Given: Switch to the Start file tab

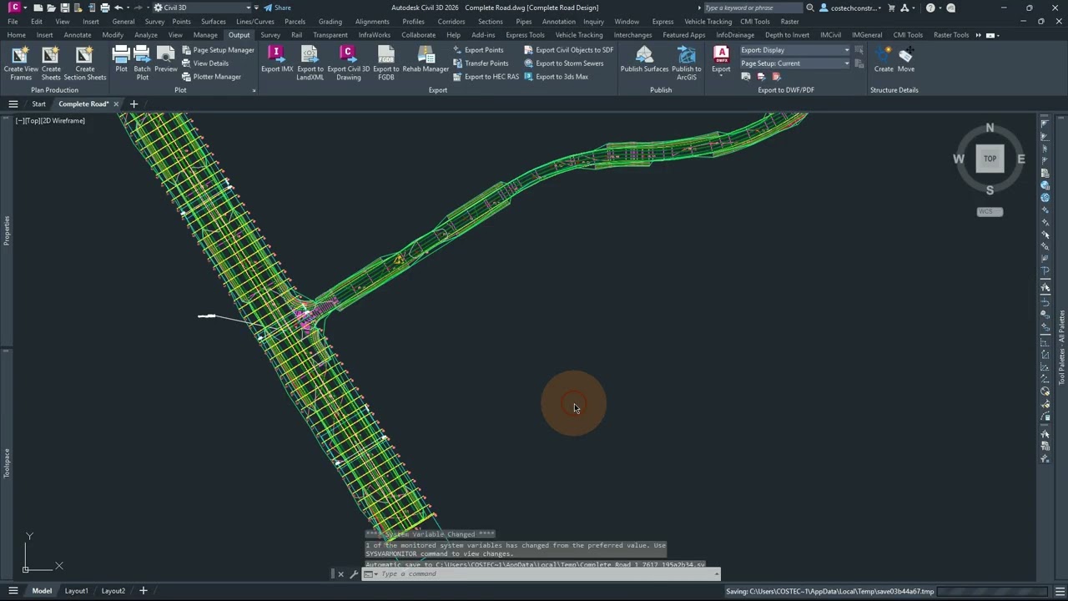Looking at the screenshot, I should point(38,104).
